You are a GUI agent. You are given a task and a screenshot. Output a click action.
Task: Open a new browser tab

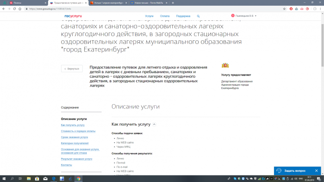pyautogui.click(x=173, y=3)
